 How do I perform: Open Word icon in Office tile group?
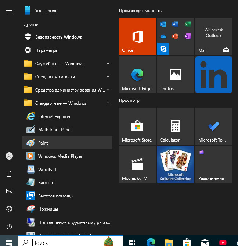point(175,24)
